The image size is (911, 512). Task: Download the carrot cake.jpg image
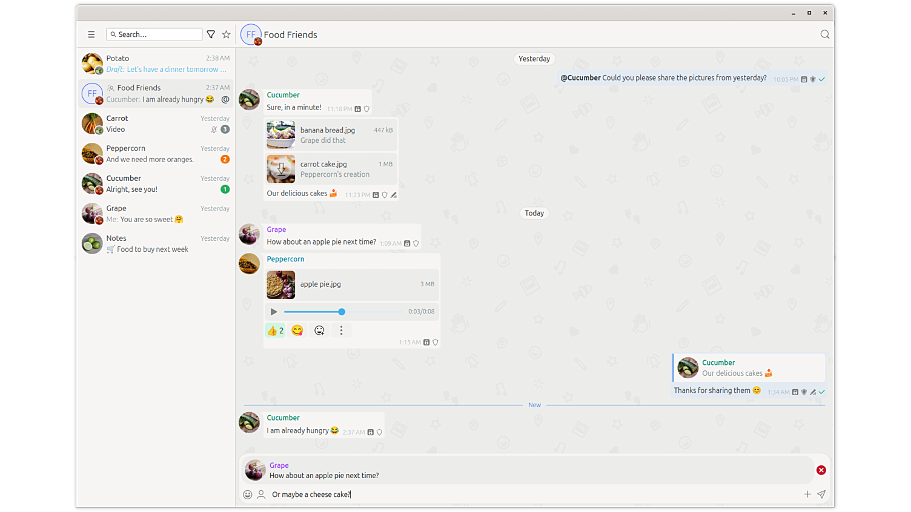click(281, 169)
